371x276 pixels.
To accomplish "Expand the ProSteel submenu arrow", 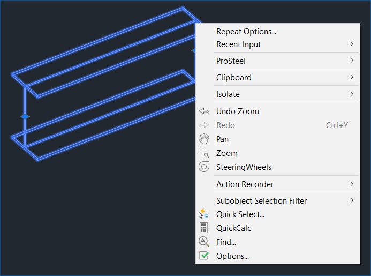I will click(352, 61).
